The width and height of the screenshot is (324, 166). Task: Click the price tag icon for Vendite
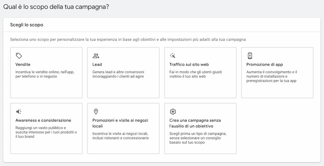pyautogui.click(x=19, y=56)
